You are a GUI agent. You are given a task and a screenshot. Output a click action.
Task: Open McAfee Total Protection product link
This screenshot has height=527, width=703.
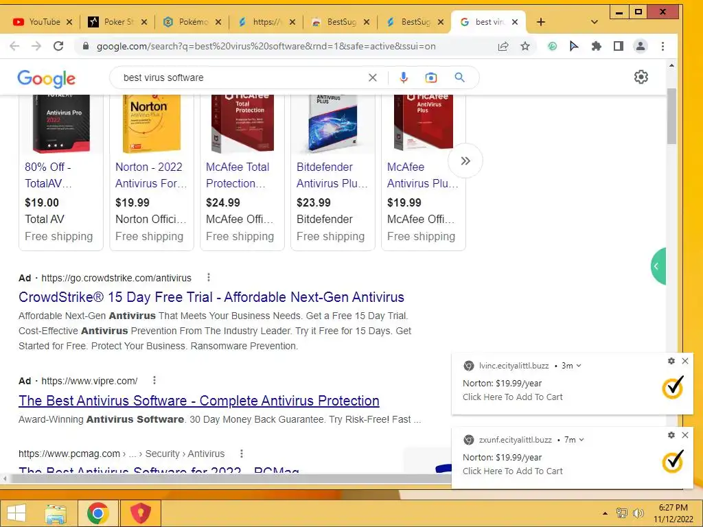click(238, 175)
